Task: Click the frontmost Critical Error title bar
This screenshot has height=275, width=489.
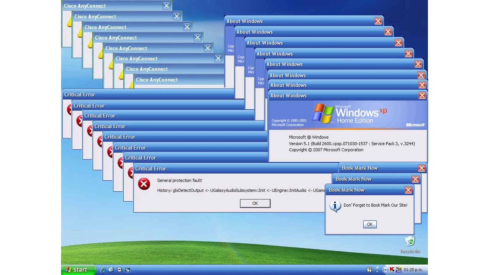Action: (236, 168)
